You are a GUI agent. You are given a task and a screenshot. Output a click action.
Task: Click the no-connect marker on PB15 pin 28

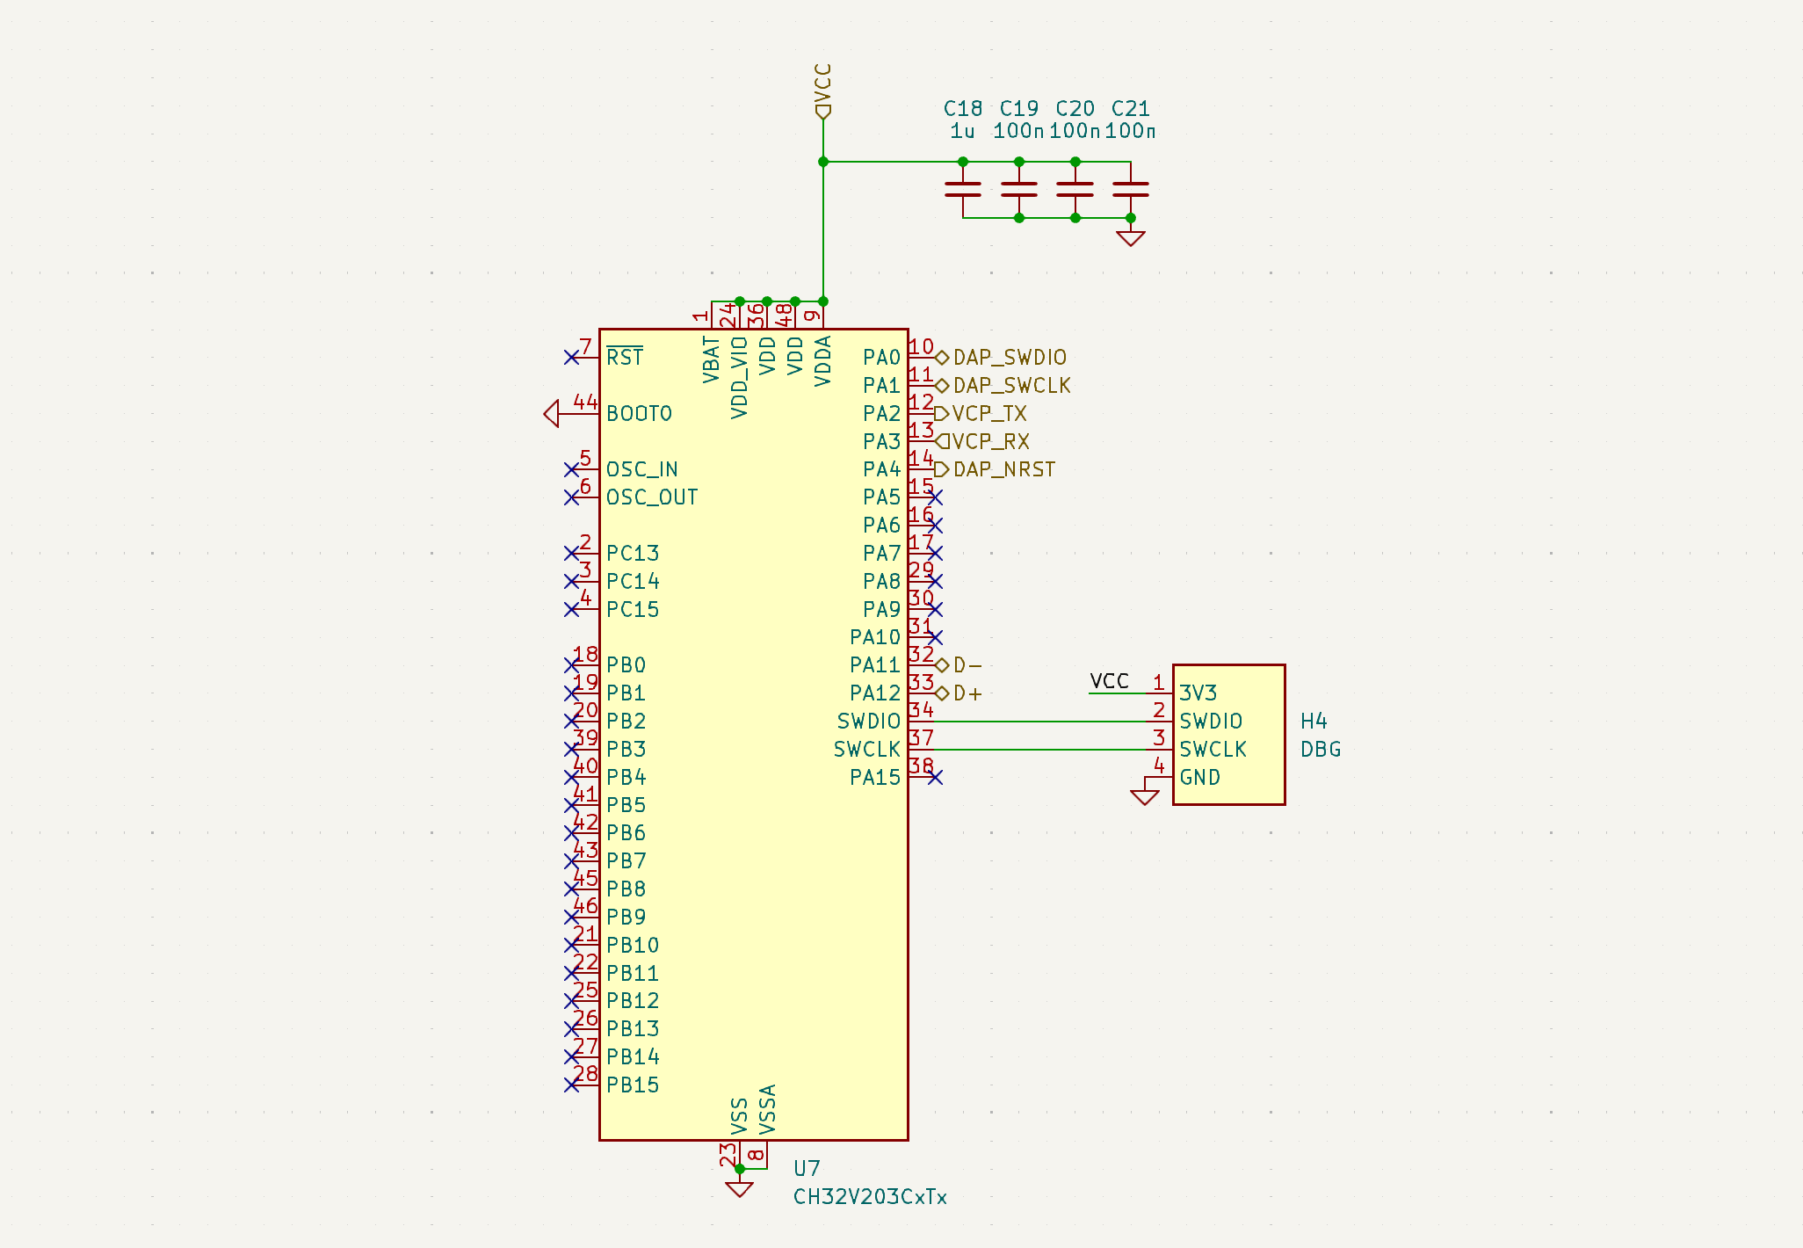tap(571, 1085)
